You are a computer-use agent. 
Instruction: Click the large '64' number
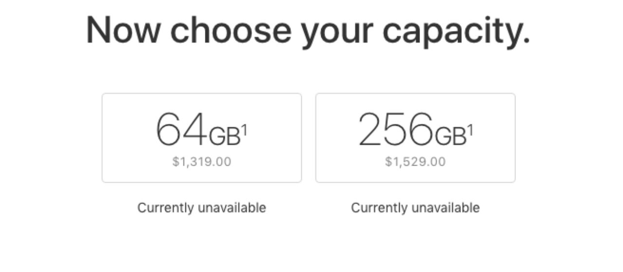tap(181, 130)
